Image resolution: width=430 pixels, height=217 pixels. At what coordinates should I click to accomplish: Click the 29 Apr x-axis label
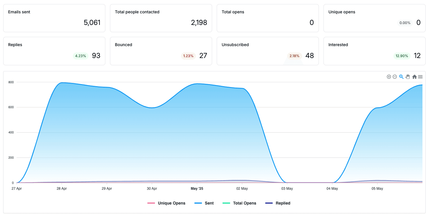(x=107, y=189)
